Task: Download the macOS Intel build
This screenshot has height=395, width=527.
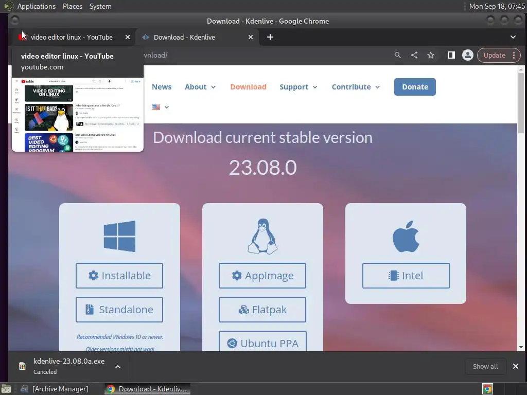Action: (406, 276)
